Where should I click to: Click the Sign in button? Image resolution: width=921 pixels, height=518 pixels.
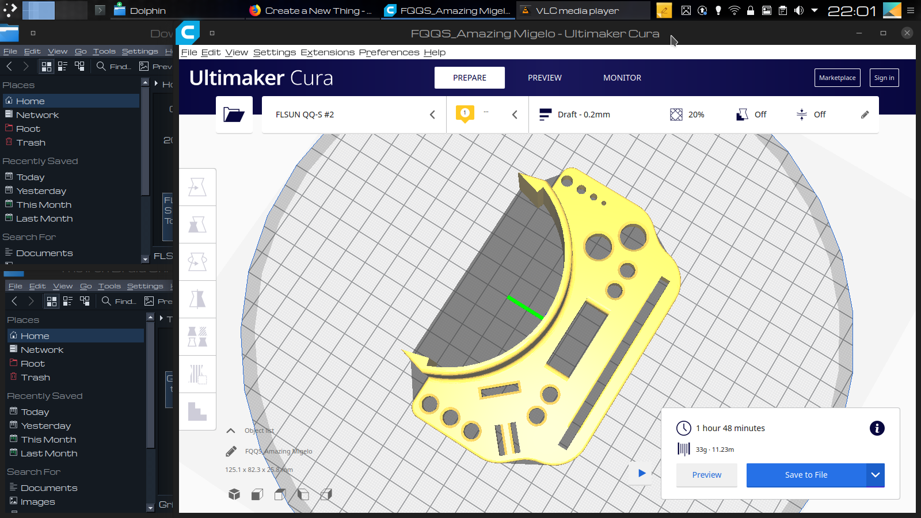pyautogui.click(x=884, y=78)
